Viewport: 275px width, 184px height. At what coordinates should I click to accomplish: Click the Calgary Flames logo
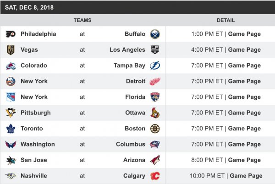(x=155, y=176)
